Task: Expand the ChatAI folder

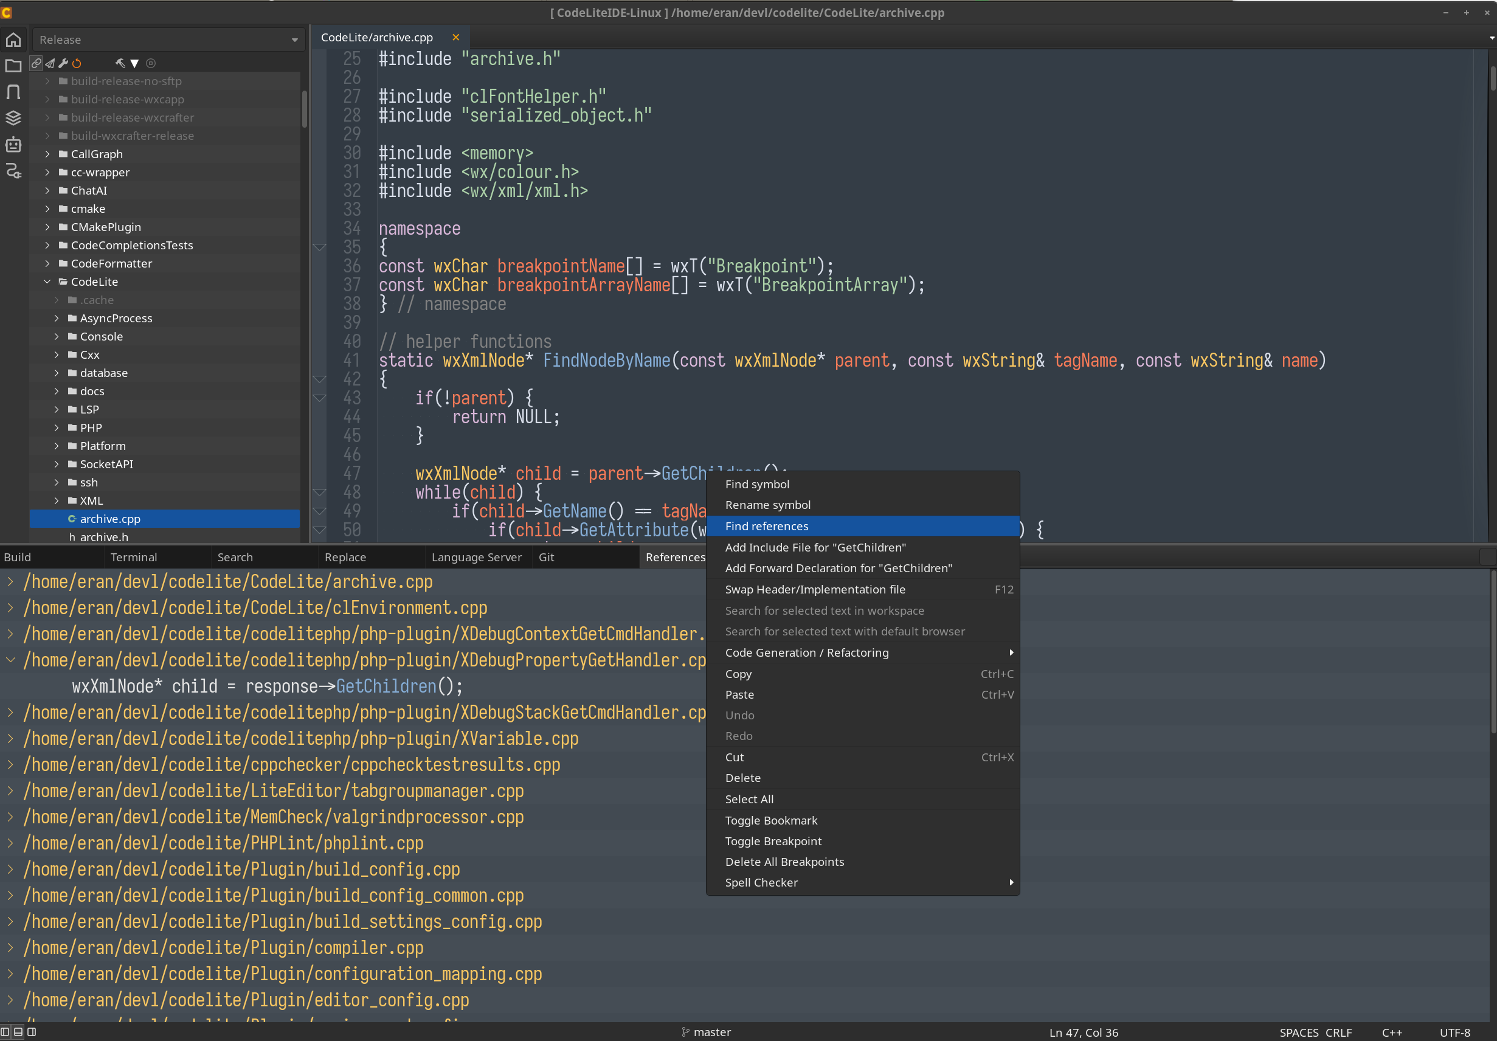Action: (47, 190)
